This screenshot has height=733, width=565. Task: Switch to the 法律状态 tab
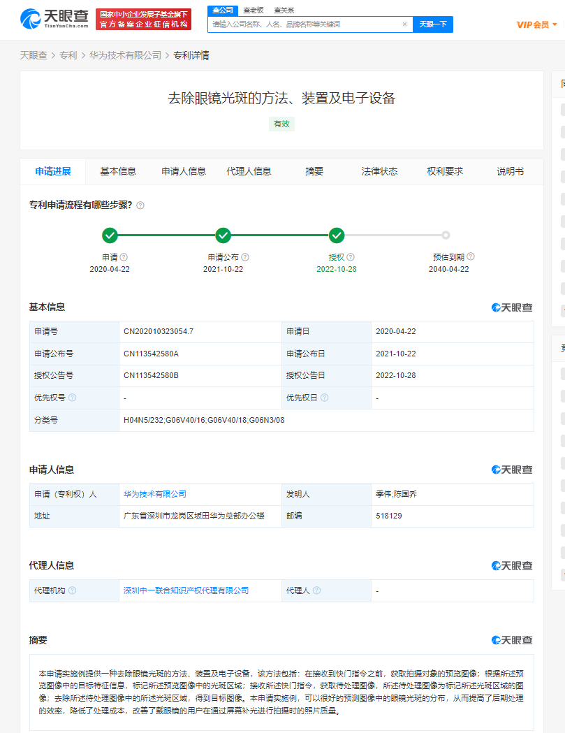click(x=379, y=172)
